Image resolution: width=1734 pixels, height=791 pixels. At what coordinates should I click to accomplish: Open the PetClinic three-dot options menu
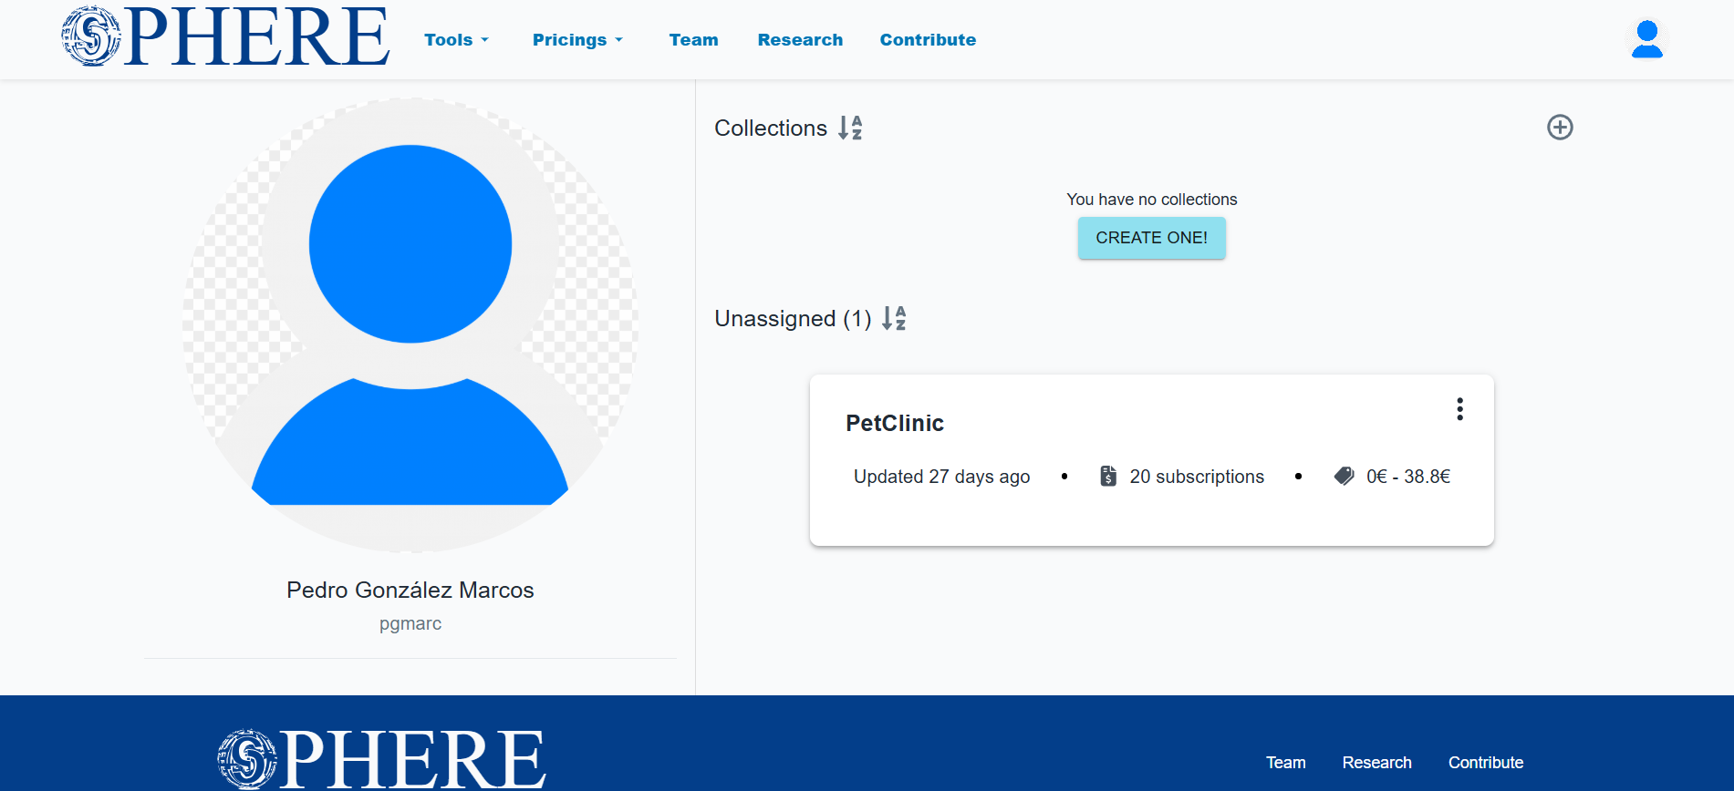(1459, 409)
